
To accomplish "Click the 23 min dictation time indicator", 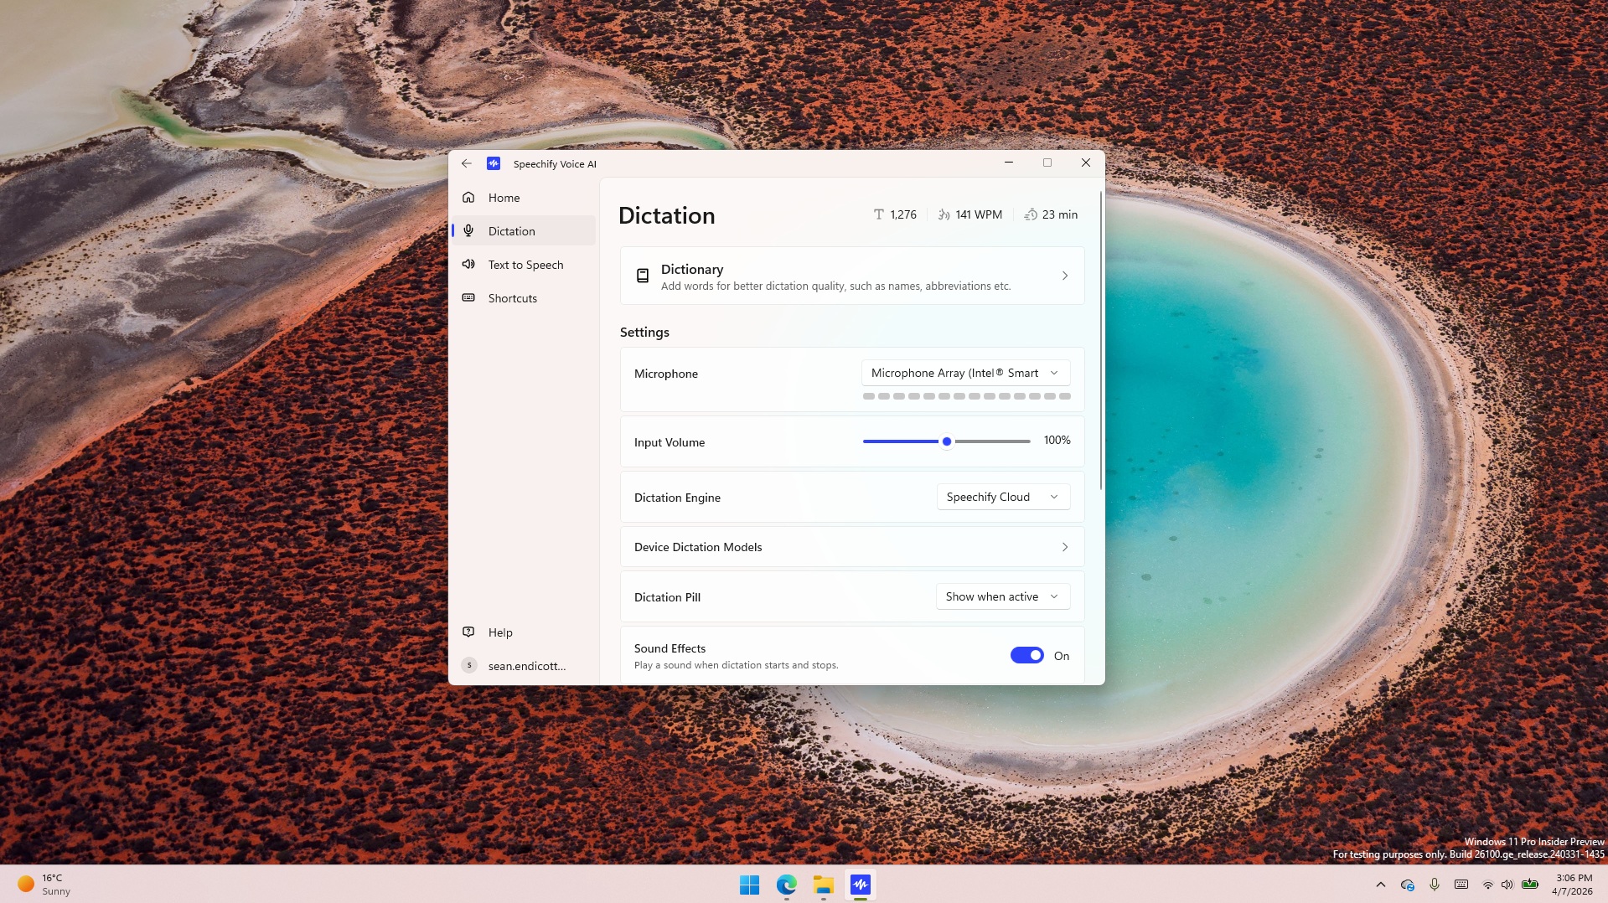I will (1051, 214).
